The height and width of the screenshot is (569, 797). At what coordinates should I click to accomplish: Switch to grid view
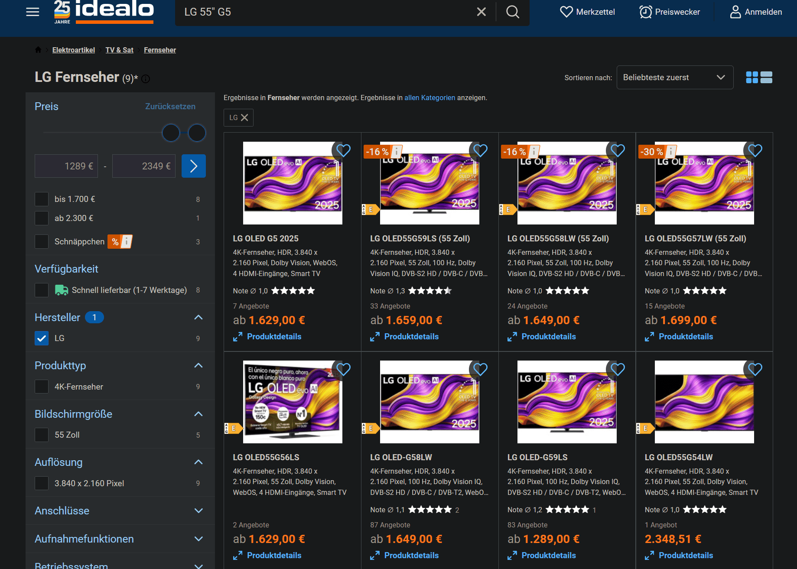[x=752, y=78]
